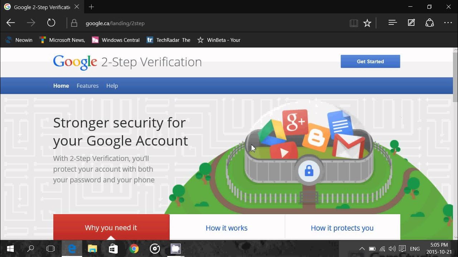458x257 pixels.
Task: Click the heading Stronger security for your Google Account
Action: (x=121, y=132)
